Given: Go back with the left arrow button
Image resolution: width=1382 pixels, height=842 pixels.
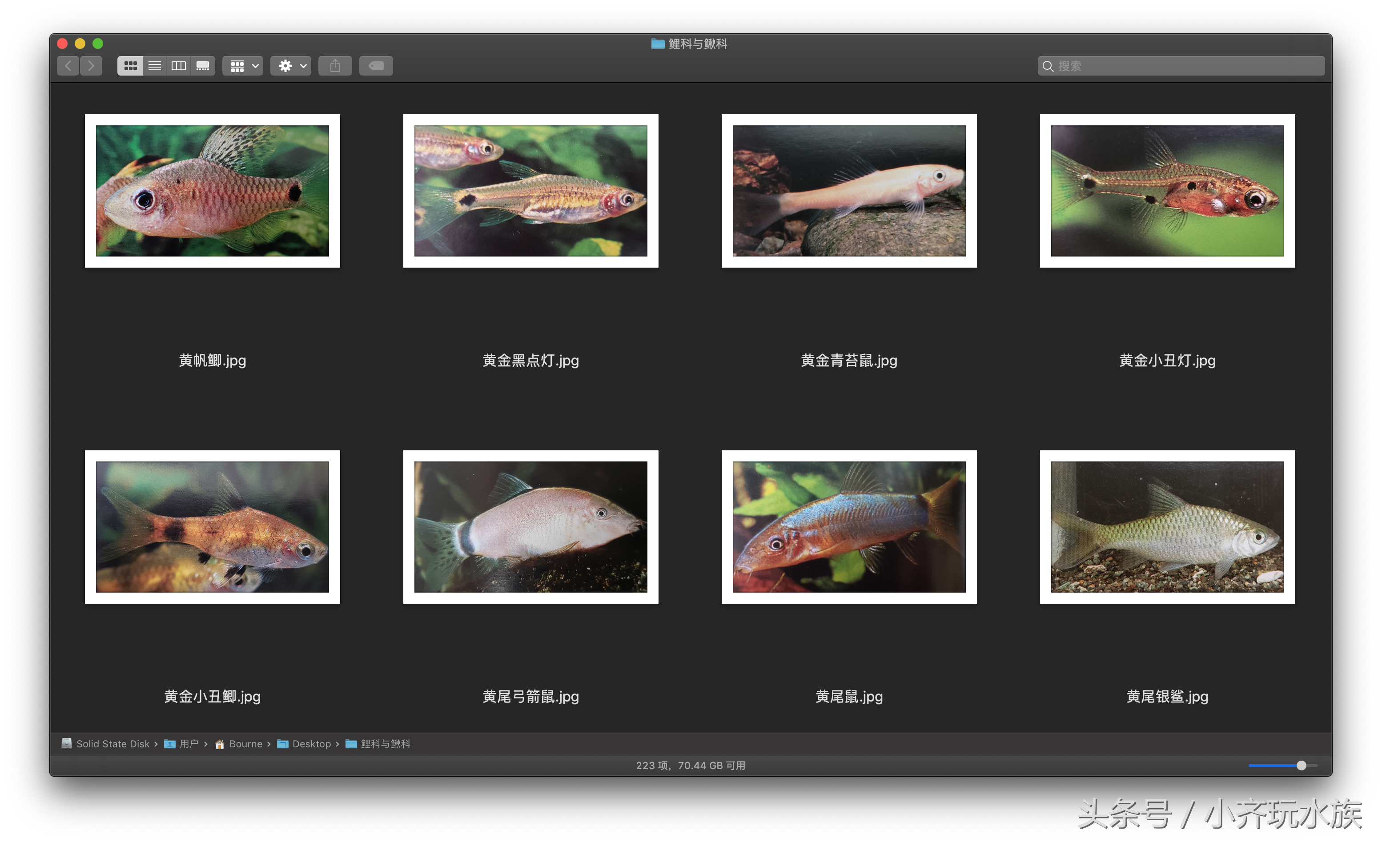Looking at the screenshot, I should (x=68, y=66).
